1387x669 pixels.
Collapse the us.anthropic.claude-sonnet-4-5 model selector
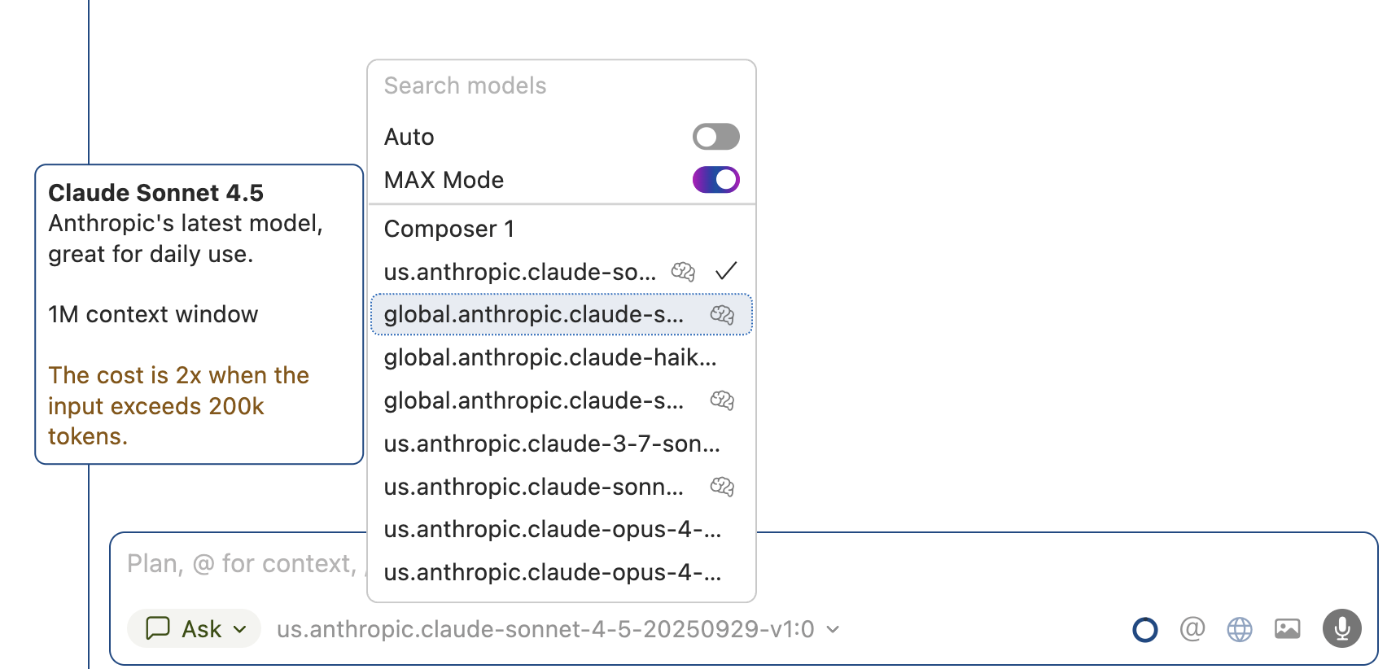point(558,629)
